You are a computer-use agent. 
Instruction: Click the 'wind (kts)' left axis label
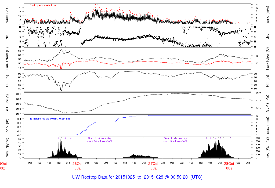(x=7, y=15)
